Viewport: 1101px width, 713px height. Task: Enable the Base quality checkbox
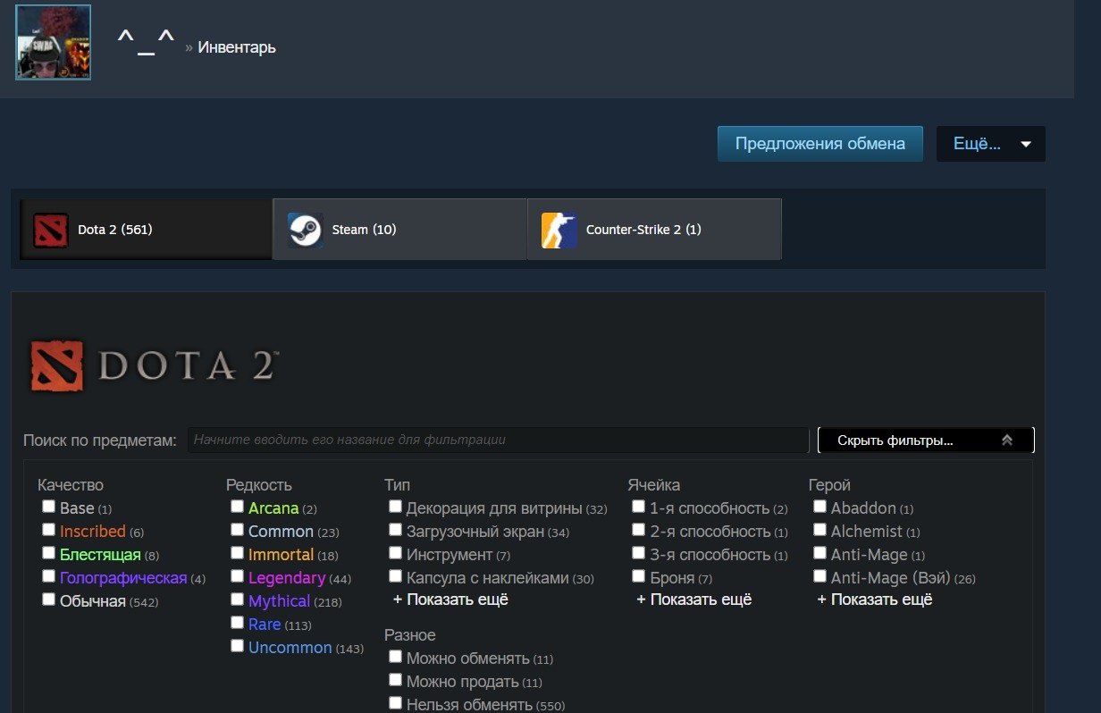tap(48, 507)
